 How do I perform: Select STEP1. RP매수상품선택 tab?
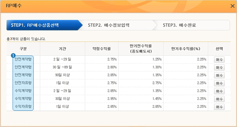point(45,25)
